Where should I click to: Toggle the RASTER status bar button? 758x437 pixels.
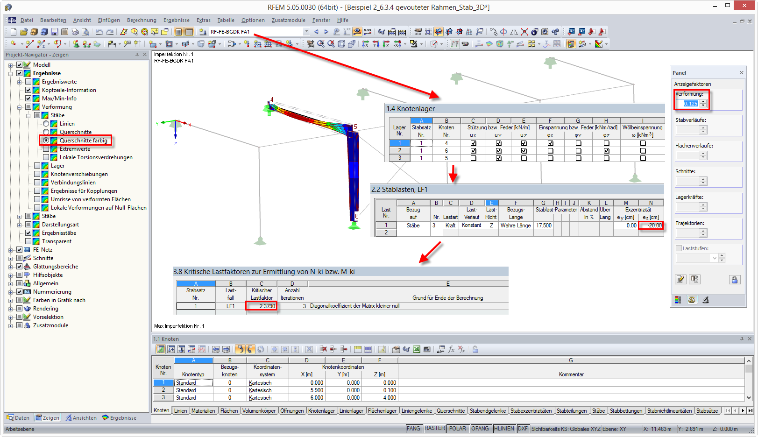click(x=434, y=429)
